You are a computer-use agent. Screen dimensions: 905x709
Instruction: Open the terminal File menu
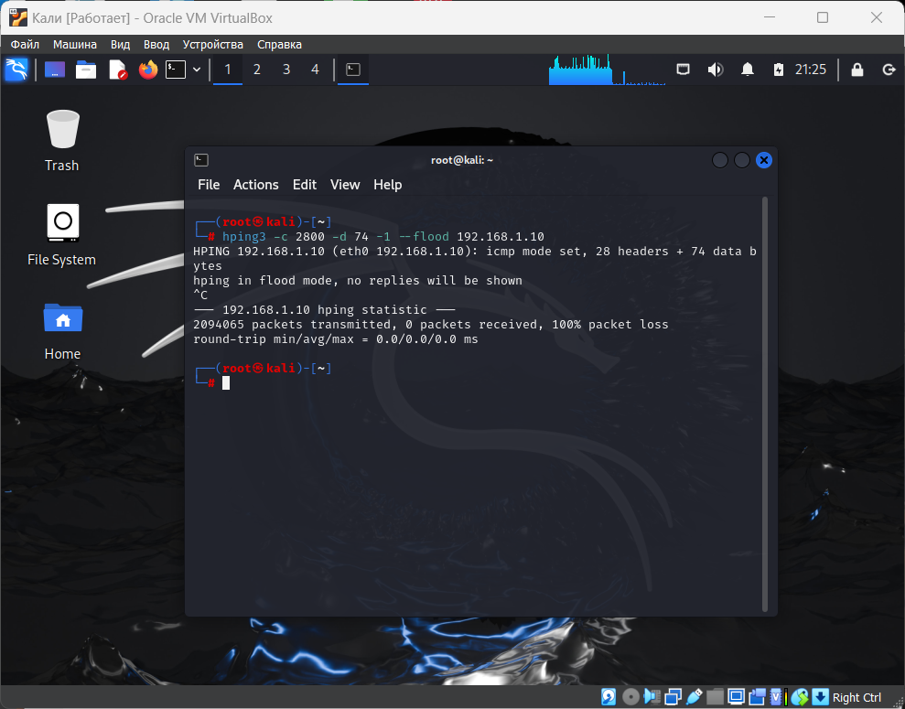pos(209,185)
